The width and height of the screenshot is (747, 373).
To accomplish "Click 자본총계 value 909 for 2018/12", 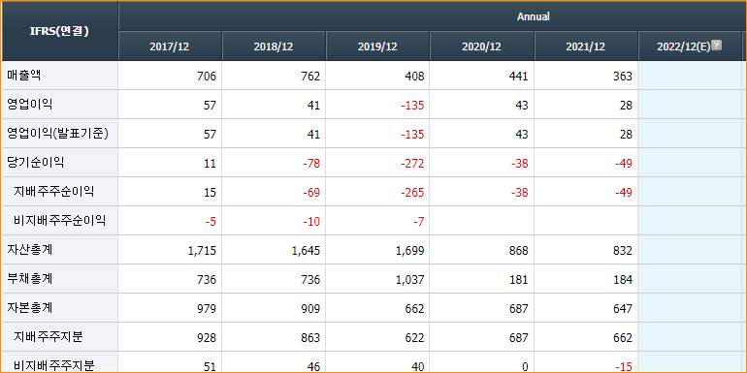I will (310, 308).
